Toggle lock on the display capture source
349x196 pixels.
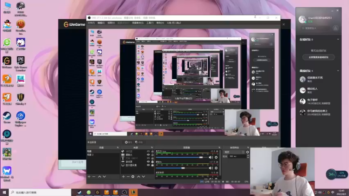(152, 165)
